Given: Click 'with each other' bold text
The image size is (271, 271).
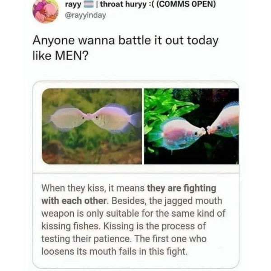Looking at the screenshot, I should pyautogui.click(x=74, y=201).
